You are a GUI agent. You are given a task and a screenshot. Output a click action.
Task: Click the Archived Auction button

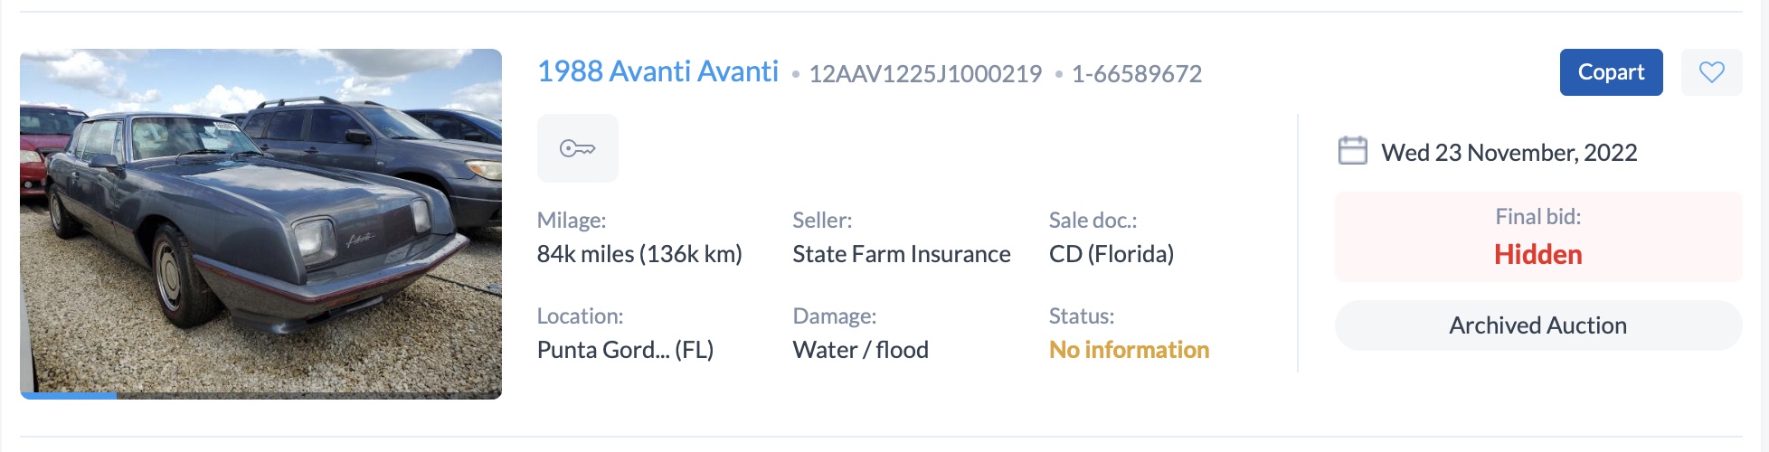1537,325
